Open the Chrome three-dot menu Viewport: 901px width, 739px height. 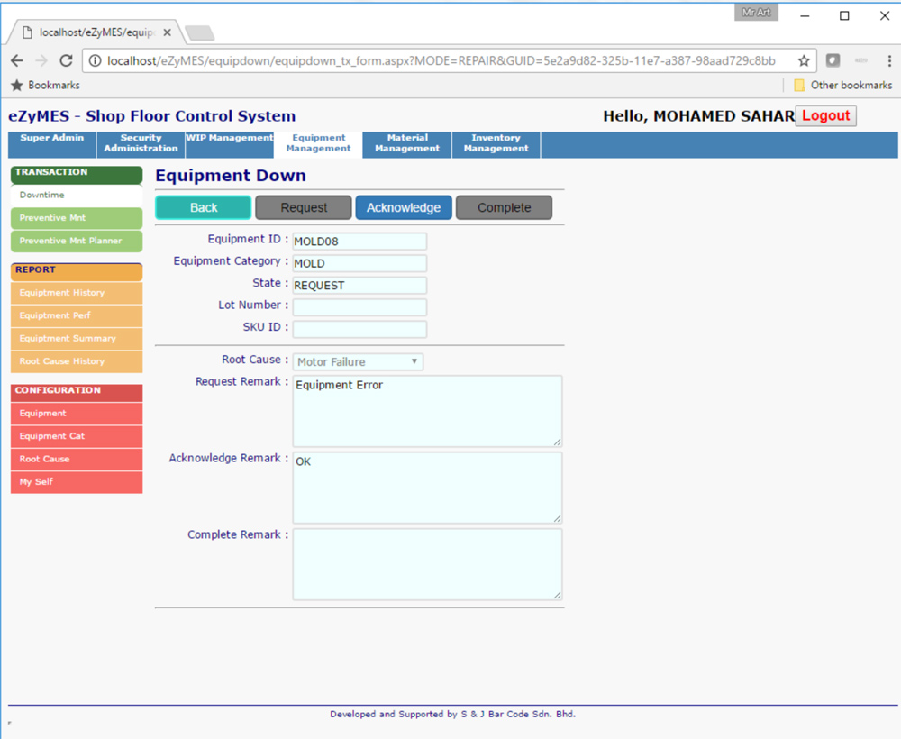point(889,60)
